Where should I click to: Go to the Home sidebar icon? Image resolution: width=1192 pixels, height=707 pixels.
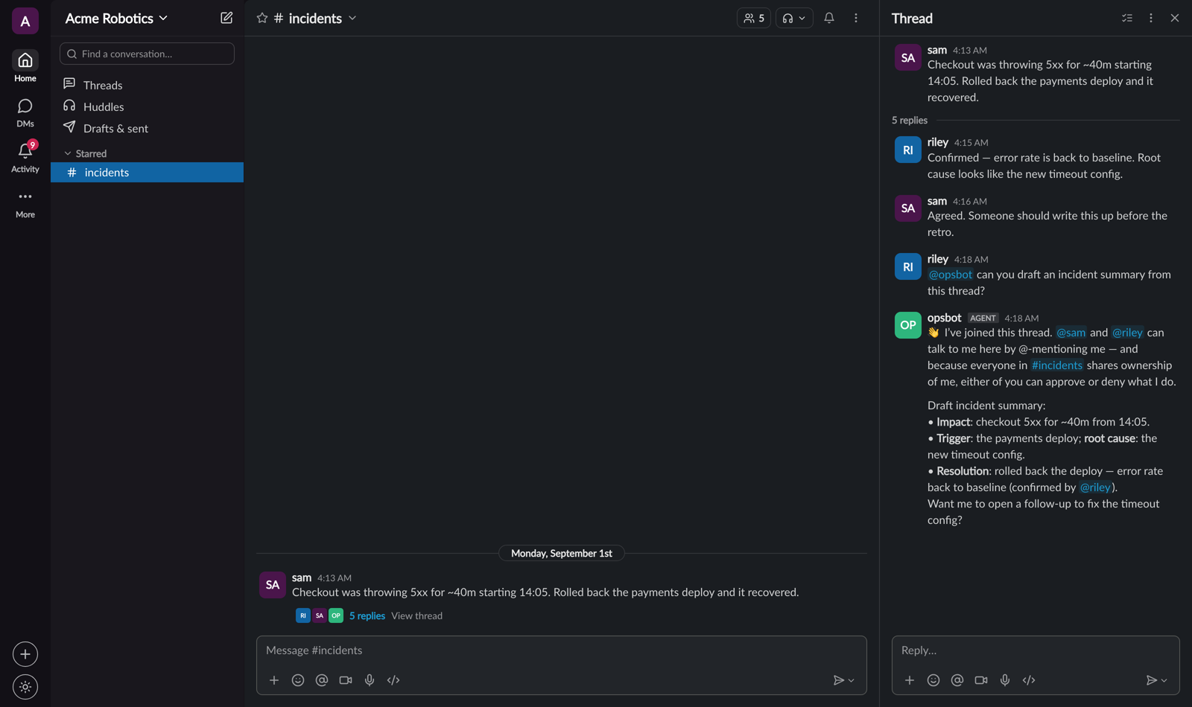25,66
